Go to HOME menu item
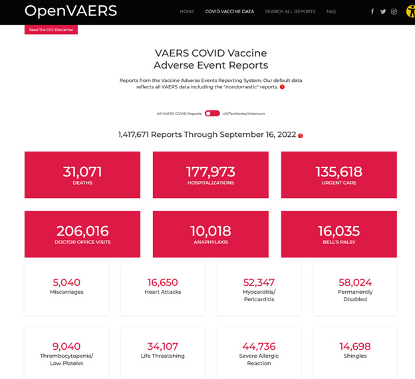The image size is (415, 379). 187,11
